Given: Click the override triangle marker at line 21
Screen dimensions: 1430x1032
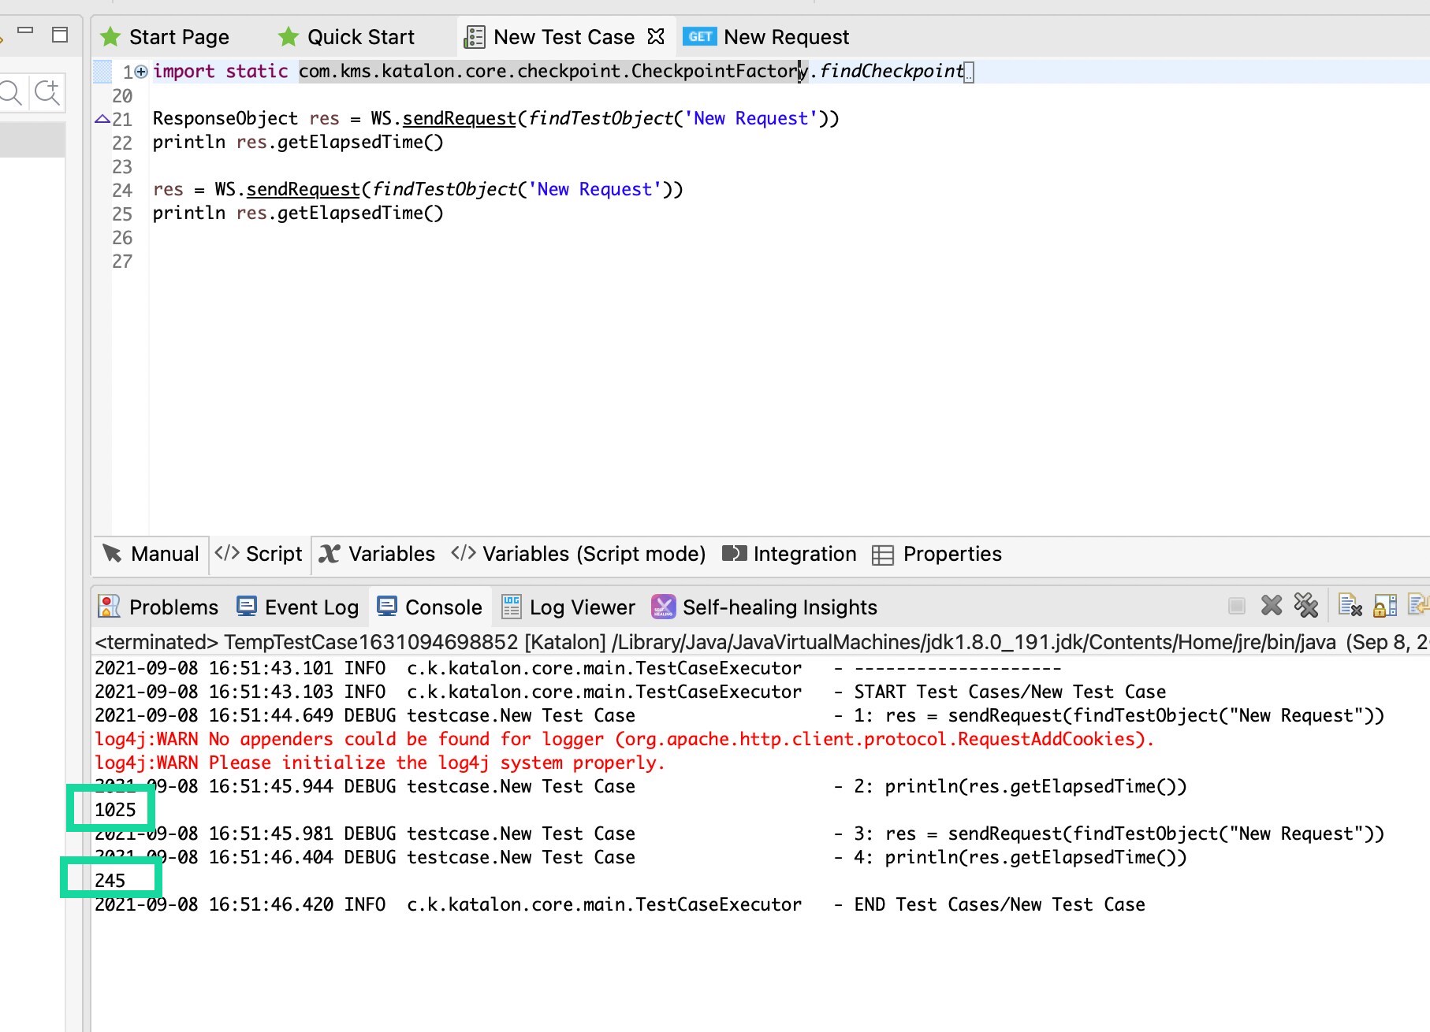Looking at the screenshot, I should pyautogui.click(x=102, y=120).
